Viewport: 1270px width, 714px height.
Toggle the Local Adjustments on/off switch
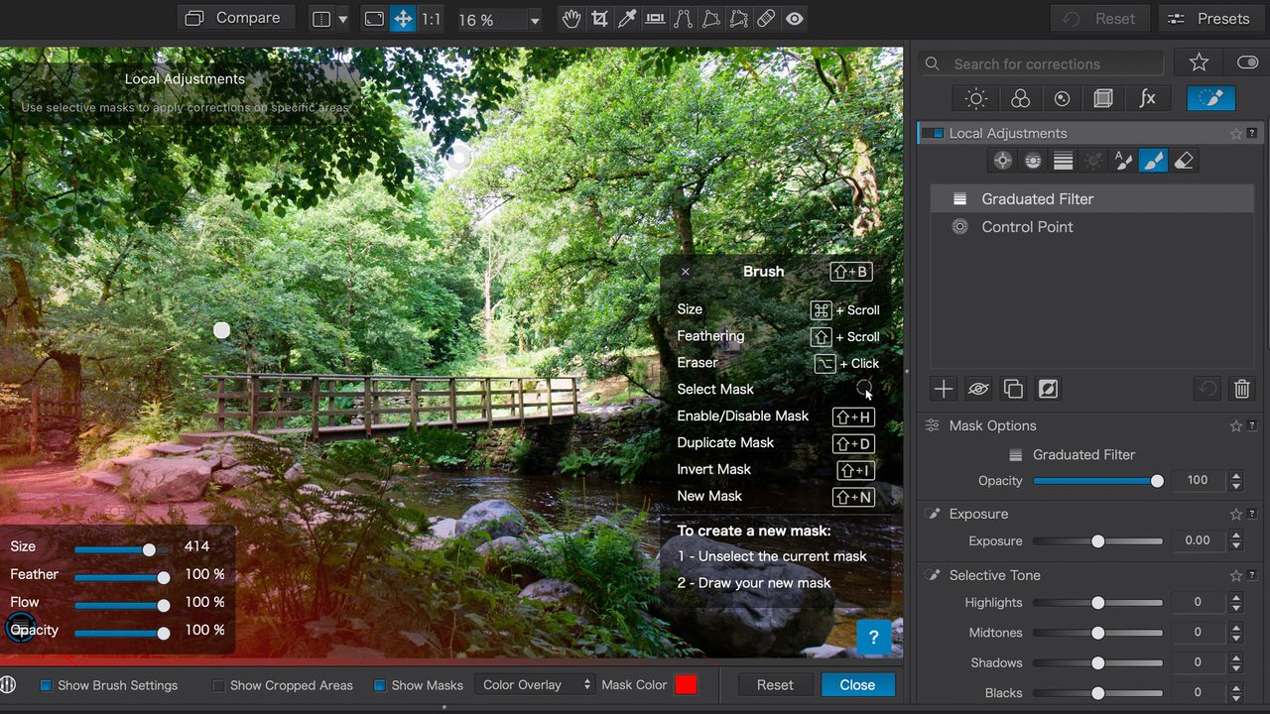[x=933, y=133]
